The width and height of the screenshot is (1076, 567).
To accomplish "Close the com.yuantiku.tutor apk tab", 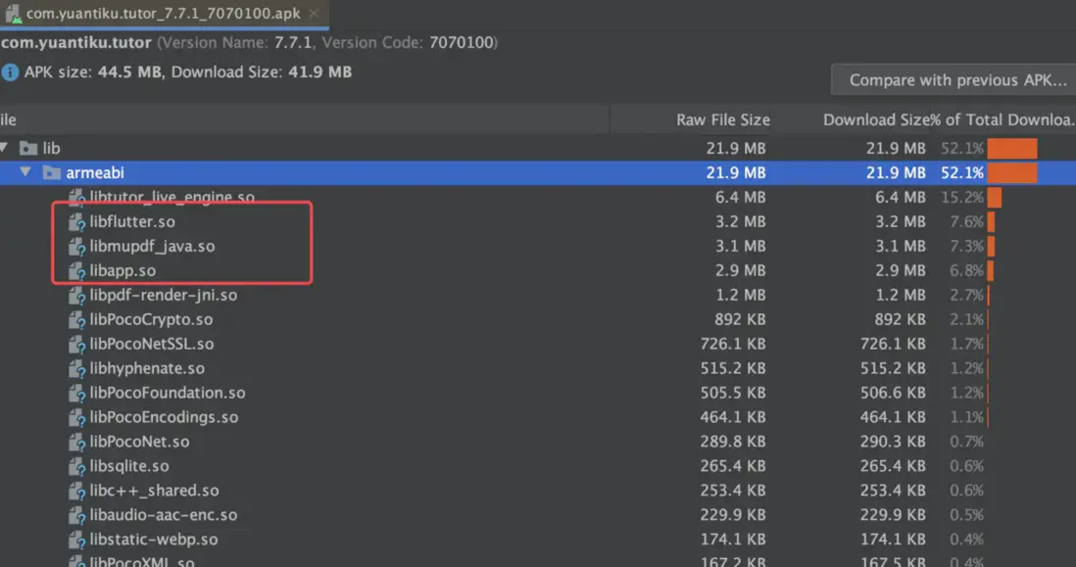I will point(314,13).
